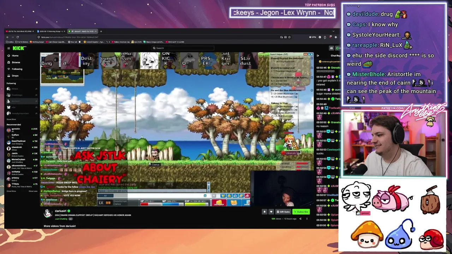452x254 pixels.
Task: Switch to The Sick Mind browser tab
Action: click(x=19, y=31)
